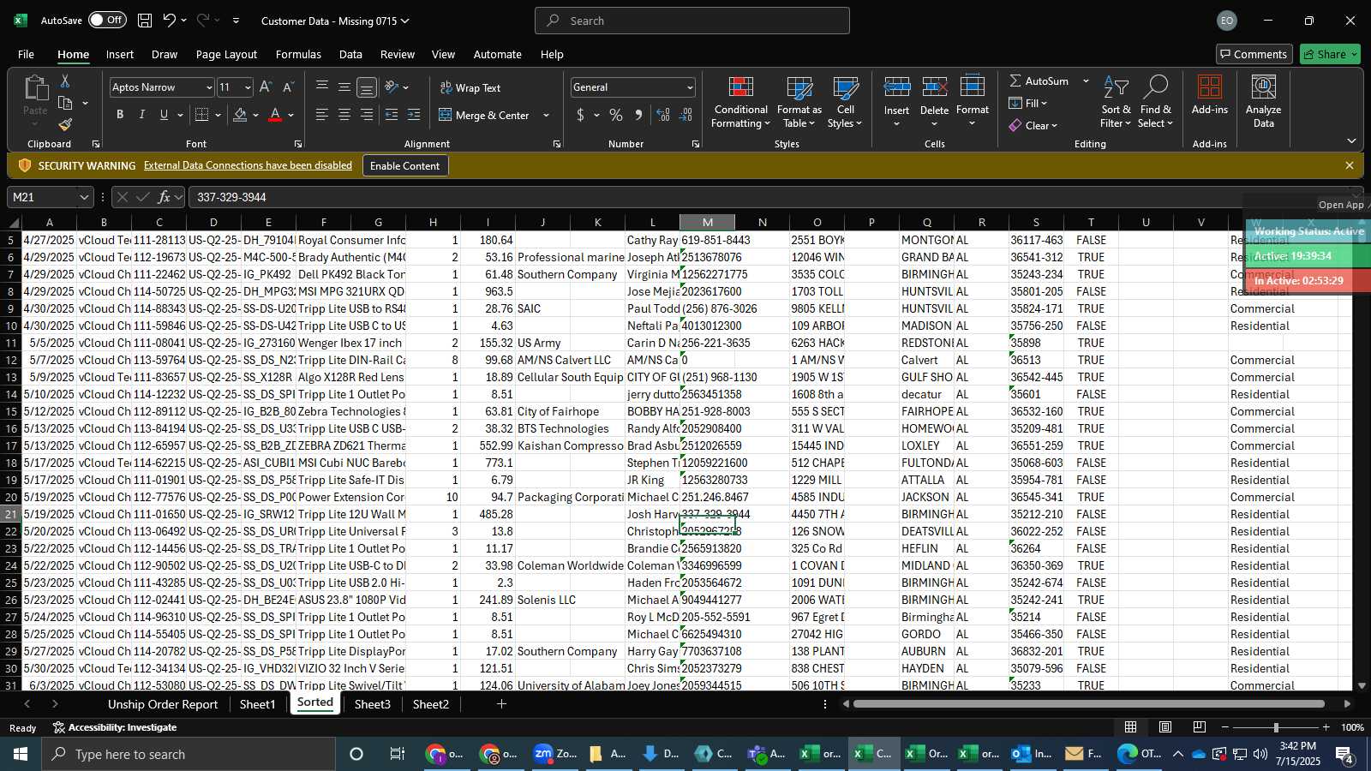The height and width of the screenshot is (771, 1371).
Task: Toggle the AutoSave switch
Action: 107,20
